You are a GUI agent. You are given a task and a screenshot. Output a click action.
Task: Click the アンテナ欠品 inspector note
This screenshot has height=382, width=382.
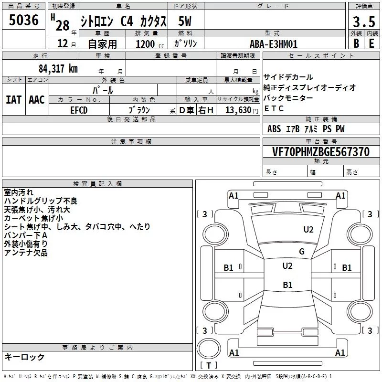(26, 253)
